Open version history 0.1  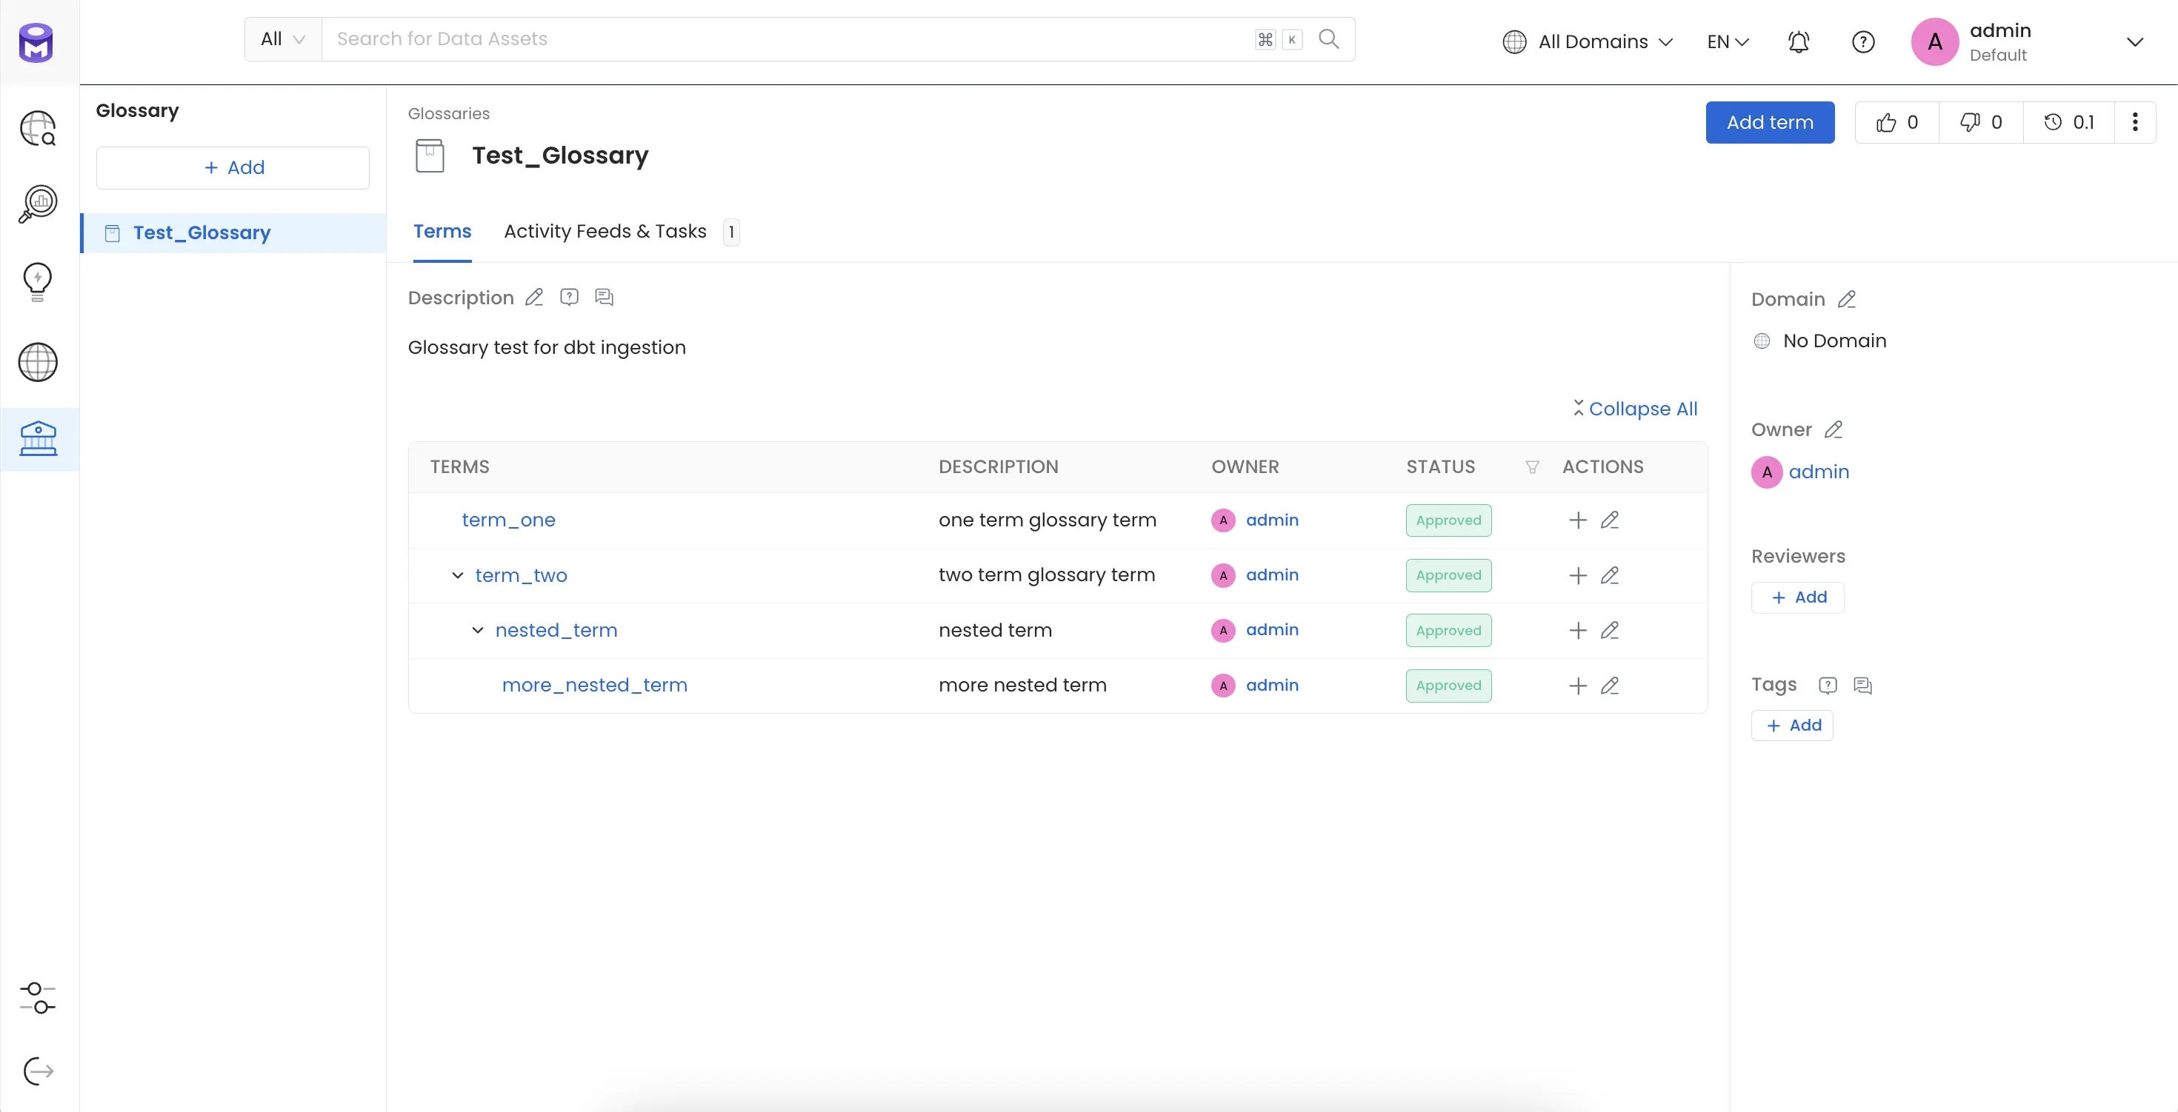point(2069,122)
